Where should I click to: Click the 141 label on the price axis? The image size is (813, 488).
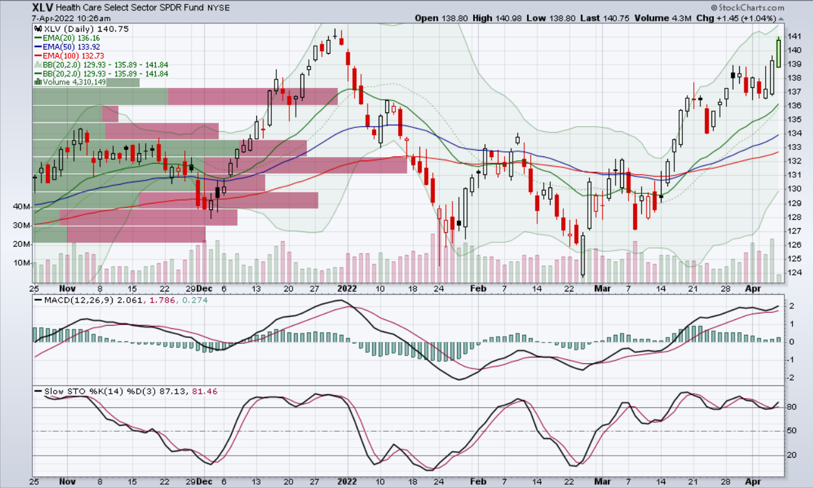click(x=795, y=36)
